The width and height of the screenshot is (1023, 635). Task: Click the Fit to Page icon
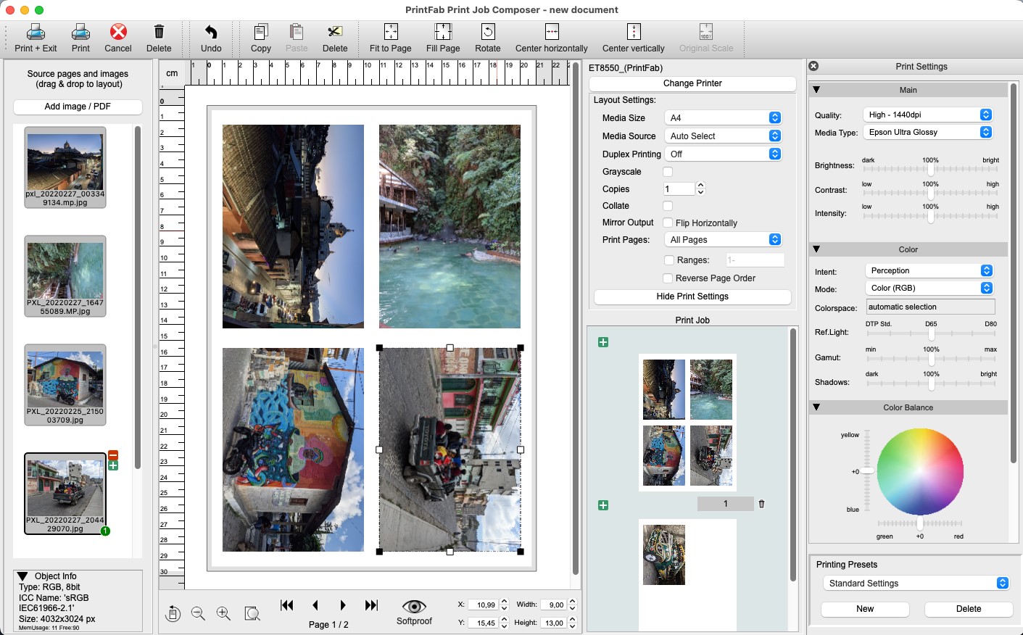(x=390, y=33)
